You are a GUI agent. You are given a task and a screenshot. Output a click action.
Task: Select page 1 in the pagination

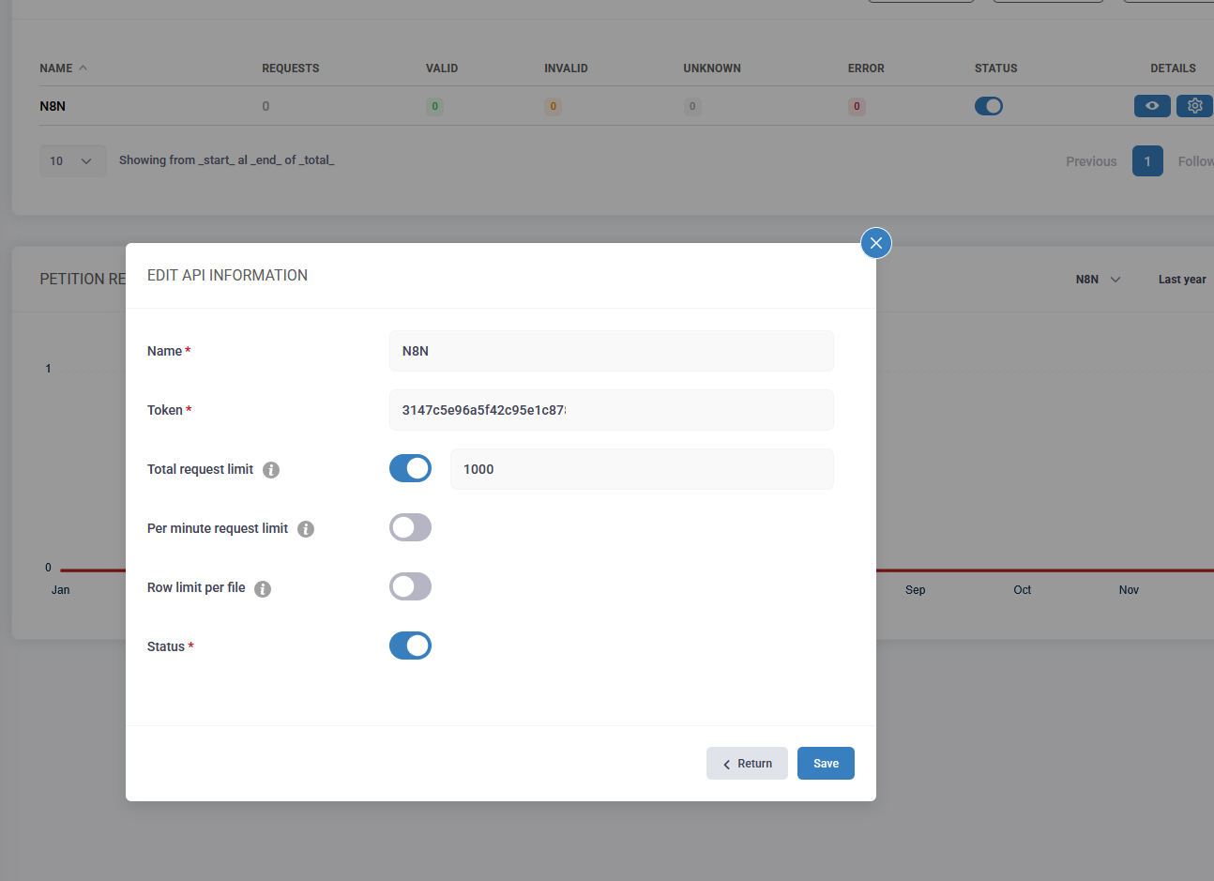coord(1146,160)
